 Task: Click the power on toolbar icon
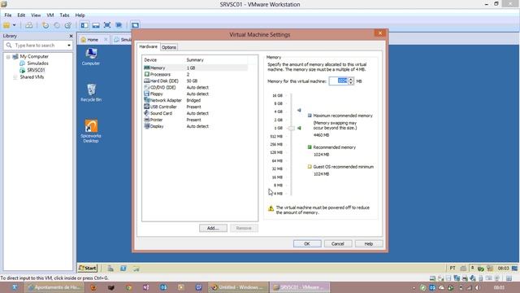[6, 25]
